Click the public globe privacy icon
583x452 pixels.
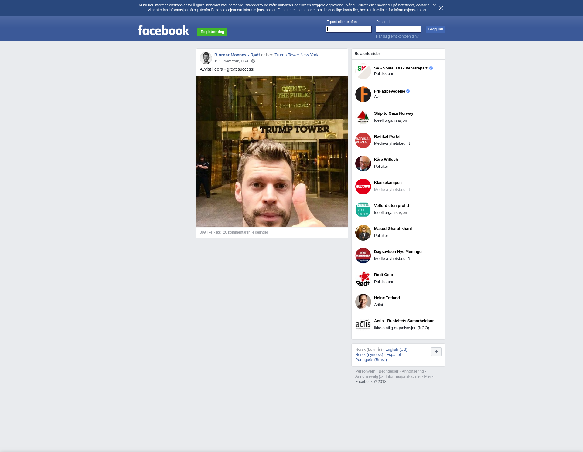(x=253, y=61)
